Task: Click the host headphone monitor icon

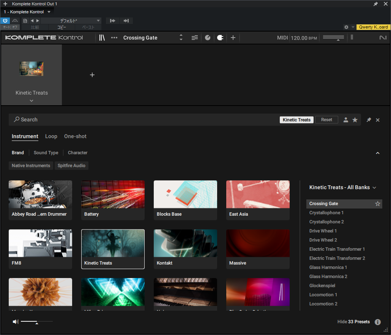Action: 15,21
